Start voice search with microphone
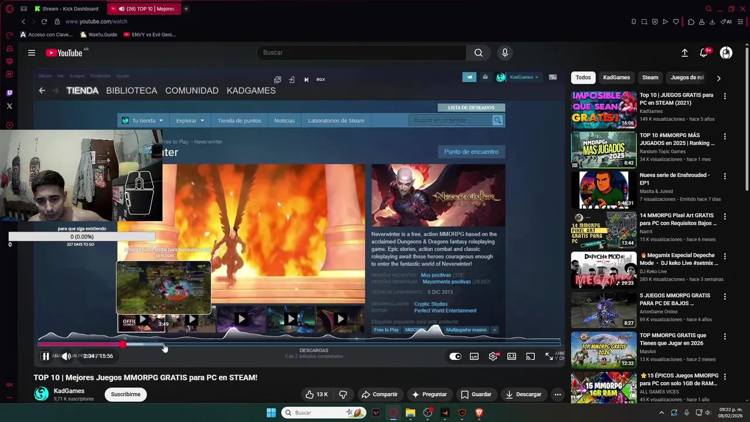Viewport: 750px width, 422px height. [505, 53]
